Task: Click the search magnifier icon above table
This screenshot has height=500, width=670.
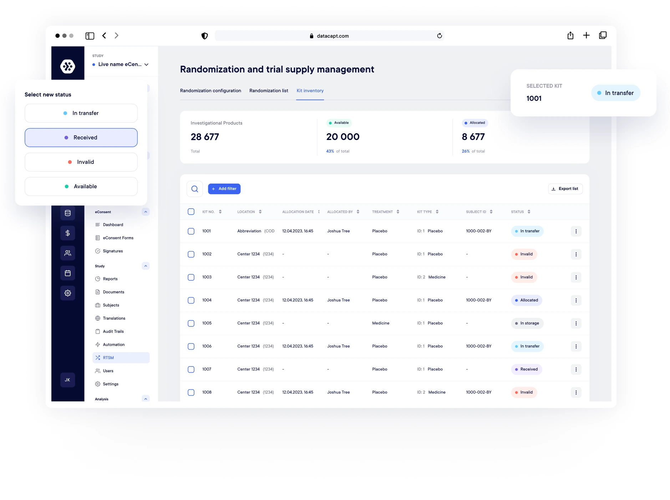Action: click(x=195, y=189)
